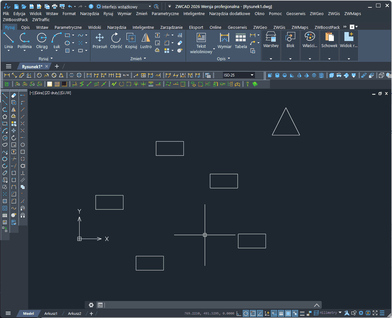Click the Kopiuj copy tool

(x=131, y=41)
